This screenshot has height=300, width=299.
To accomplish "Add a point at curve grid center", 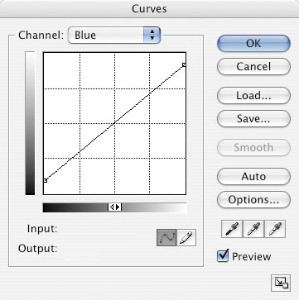I will (114, 123).
